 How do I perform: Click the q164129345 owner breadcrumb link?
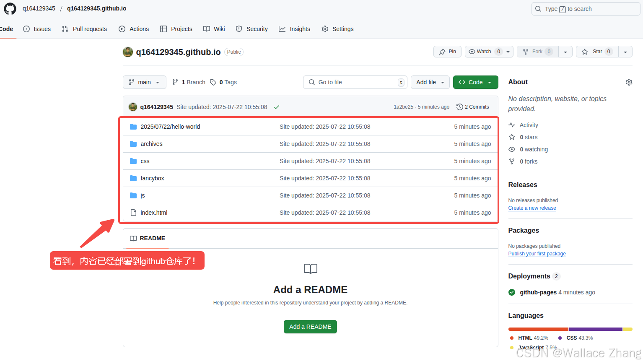[x=39, y=8]
